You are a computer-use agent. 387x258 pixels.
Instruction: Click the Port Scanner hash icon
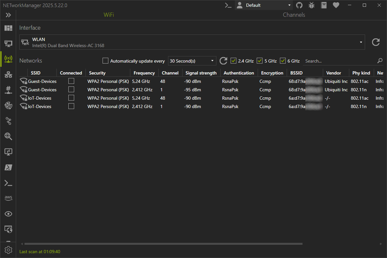tap(8, 90)
